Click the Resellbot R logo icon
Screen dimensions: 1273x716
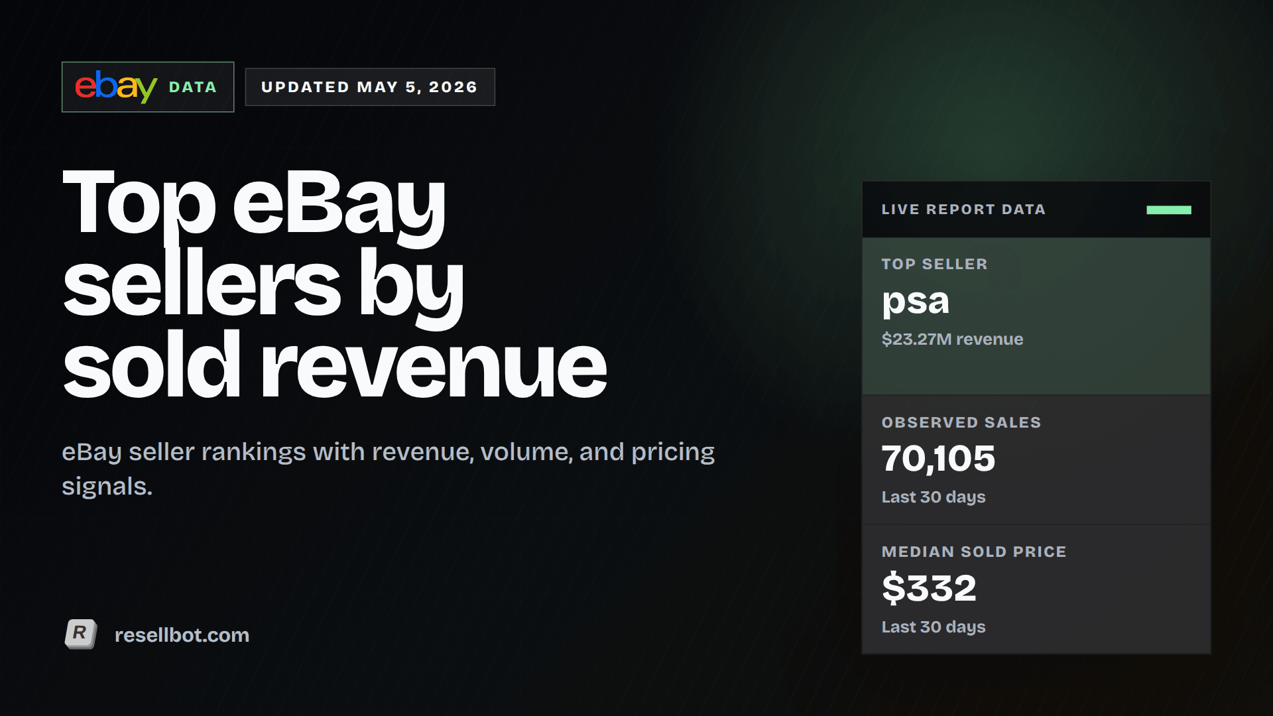click(x=81, y=634)
